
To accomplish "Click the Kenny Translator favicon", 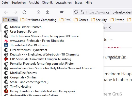I will (6, 91).
